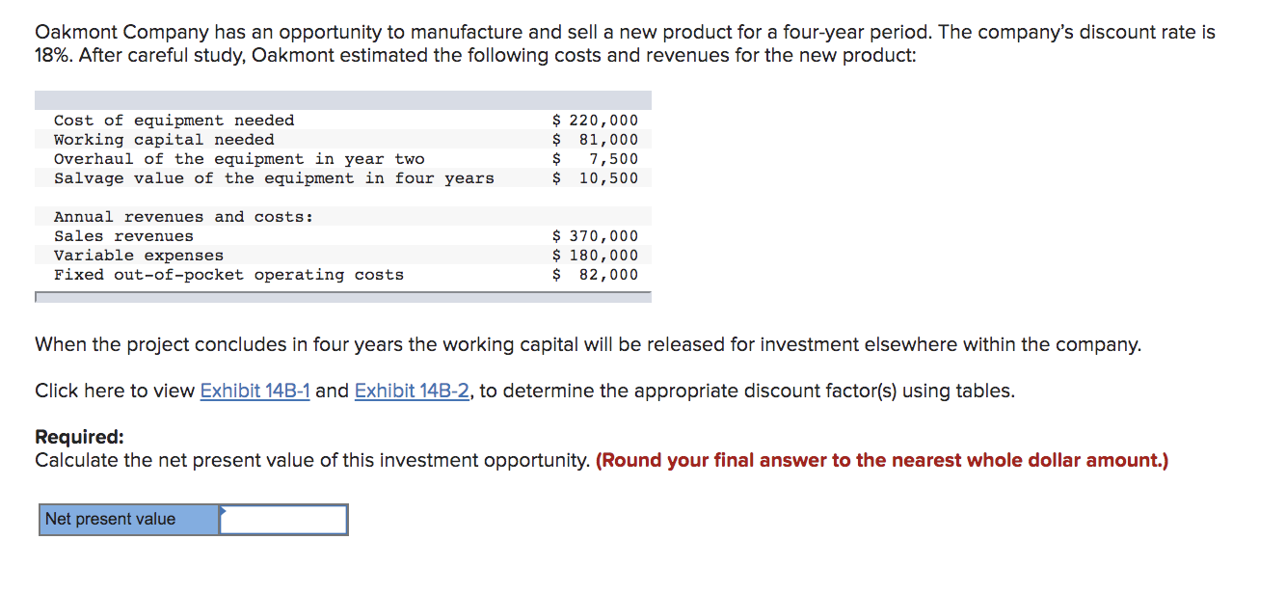Select the Fixed out-of-pocket operating costs row
Image resolution: width=1286 pixels, height=594 pixels.
click(x=343, y=275)
